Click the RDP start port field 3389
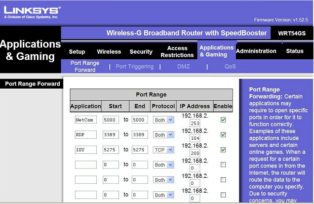The image size is (314, 204). point(111,135)
